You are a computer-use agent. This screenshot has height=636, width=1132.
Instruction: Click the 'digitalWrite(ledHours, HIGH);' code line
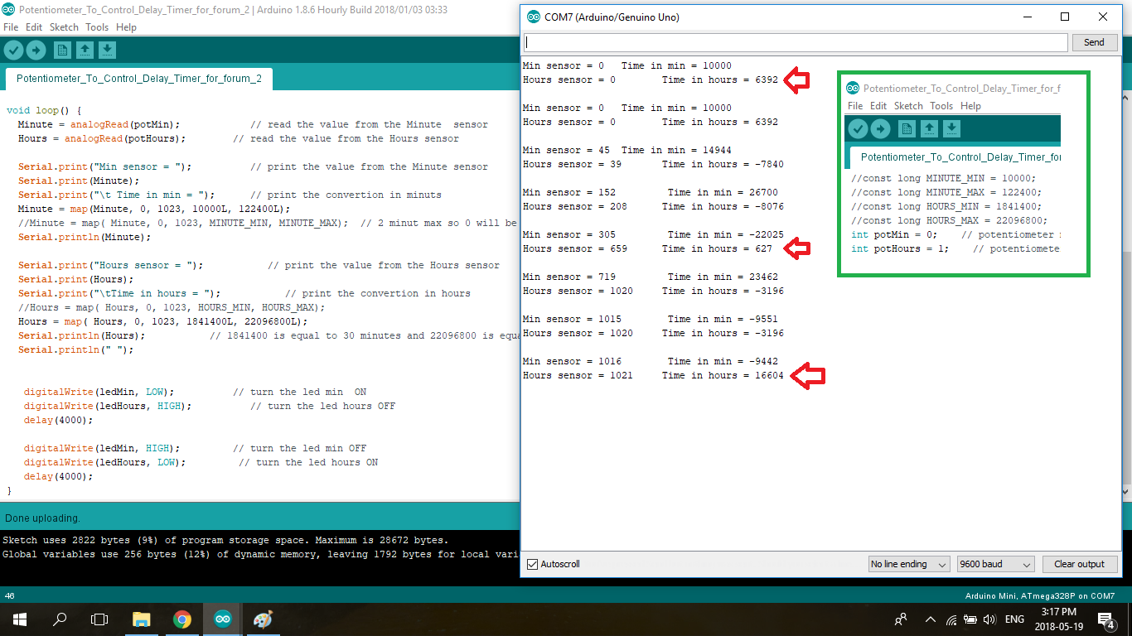[108, 406]
